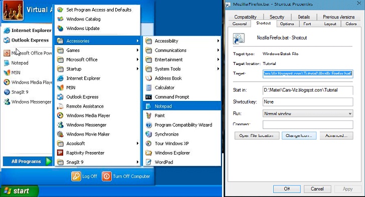The image size is (365, 197).
Task: Click the Remote Assistance icon
Action: [60, 106]
